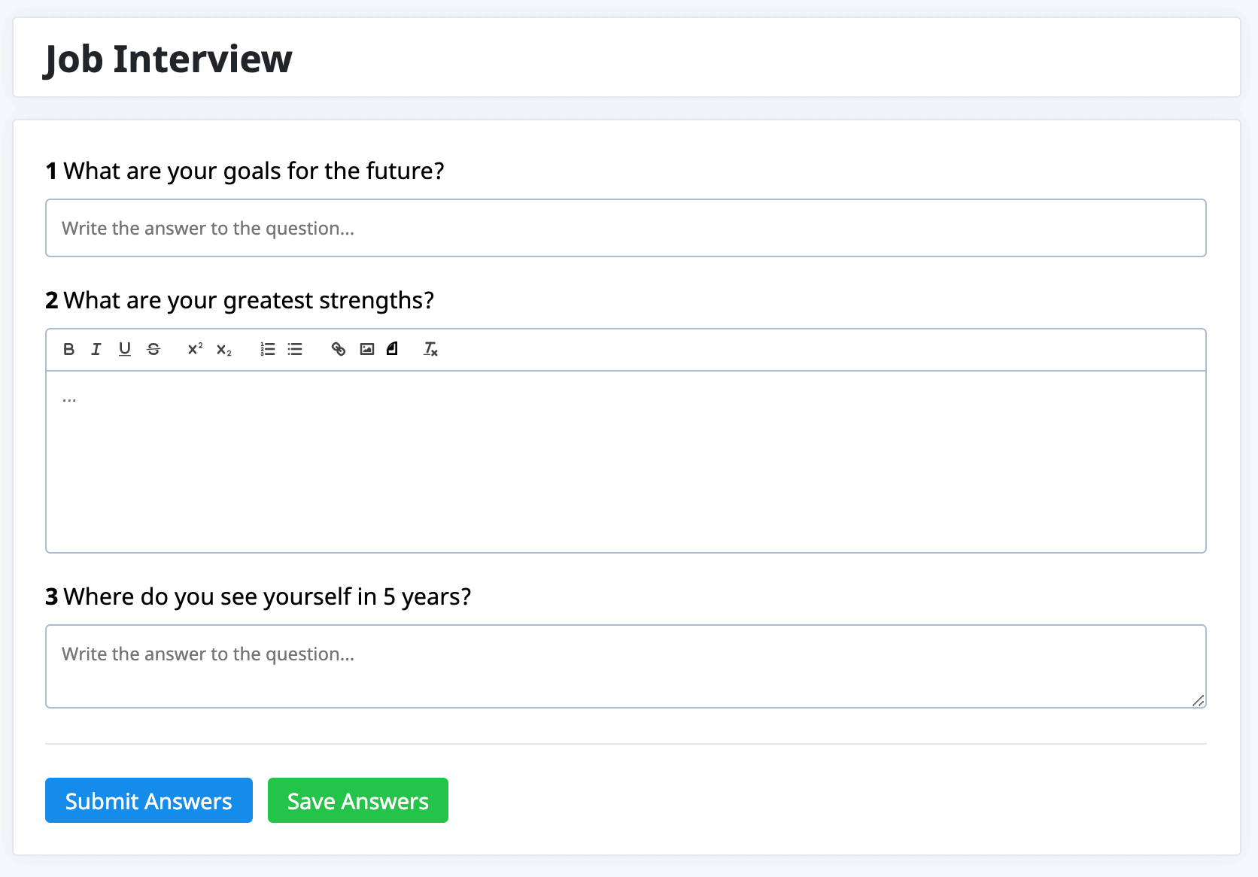Save Answers using the green button

[358, 800]
